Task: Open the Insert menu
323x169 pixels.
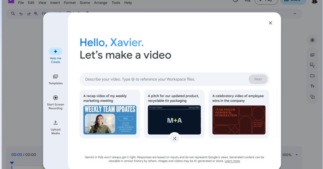Action: (55, 3)
